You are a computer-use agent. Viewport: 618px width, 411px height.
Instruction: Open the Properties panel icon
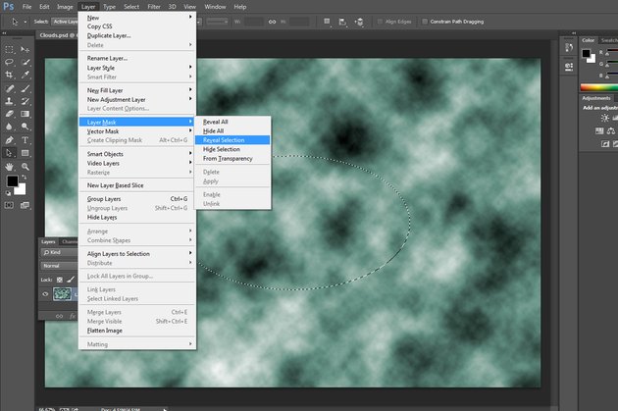(569, 67)
